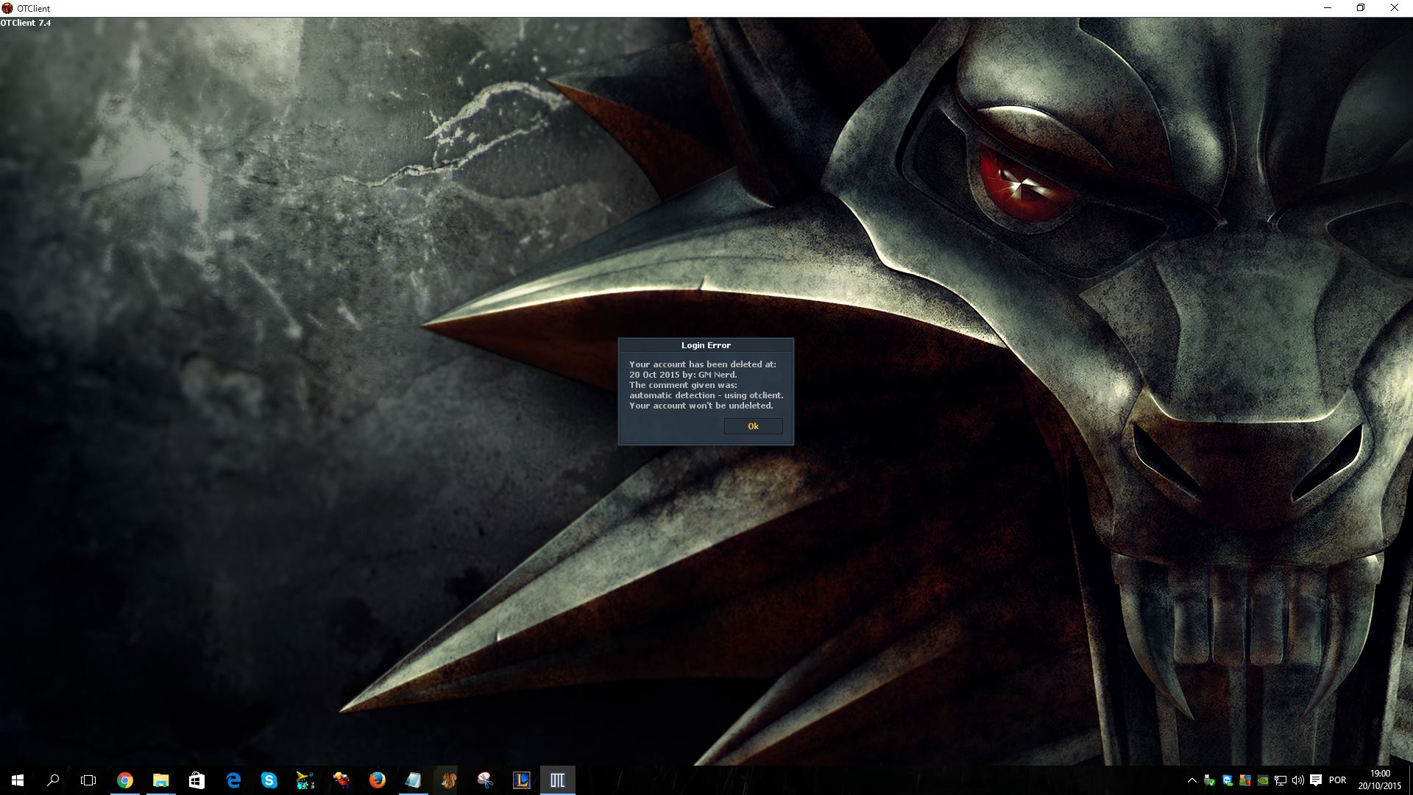Open TeamViewer from the system tray

[1227, 780]
